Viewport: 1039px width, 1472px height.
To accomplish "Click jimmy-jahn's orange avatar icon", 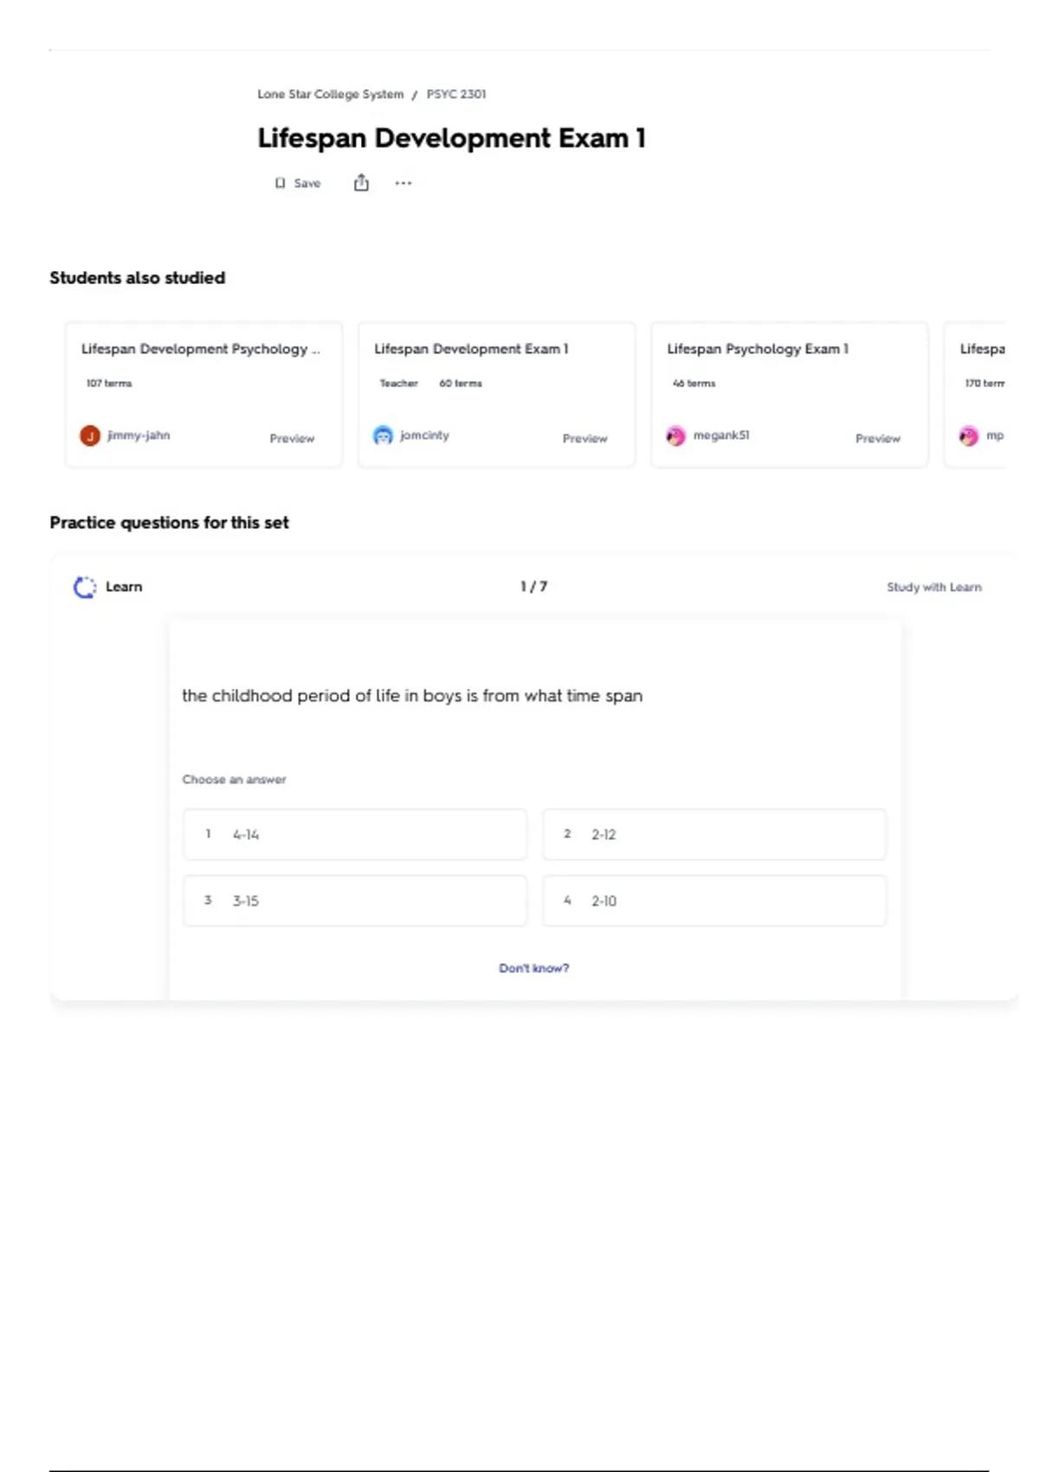I will click(x=90, y=436).
